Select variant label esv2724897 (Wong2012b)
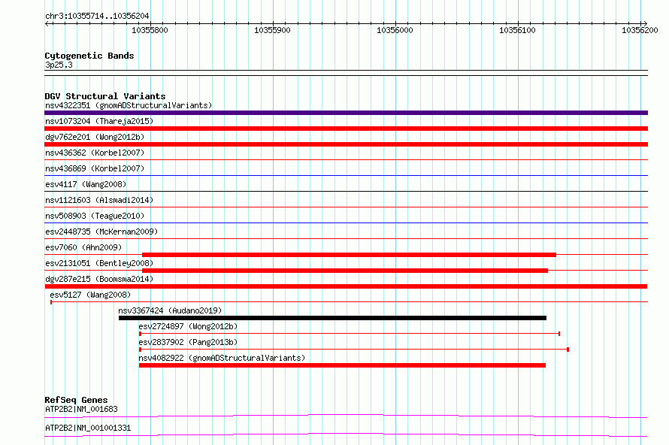The image size is (669, 445). pyautogui.click(x=188, y=326)
